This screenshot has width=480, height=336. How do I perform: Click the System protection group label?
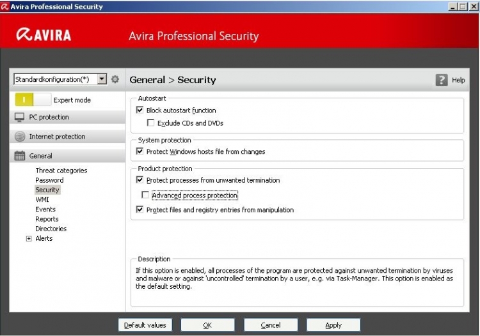tap(164, 140)
